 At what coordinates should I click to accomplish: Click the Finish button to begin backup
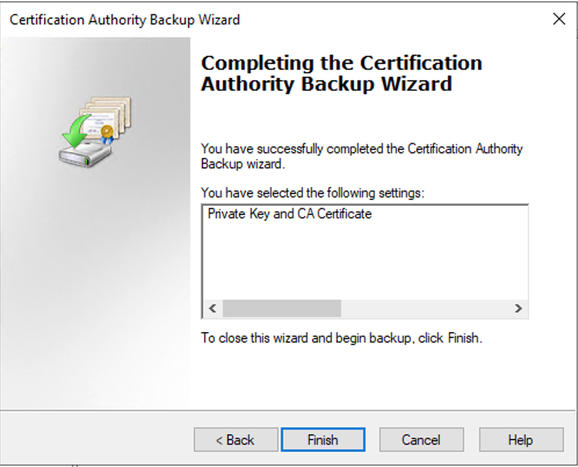click(x=323, y=440)
